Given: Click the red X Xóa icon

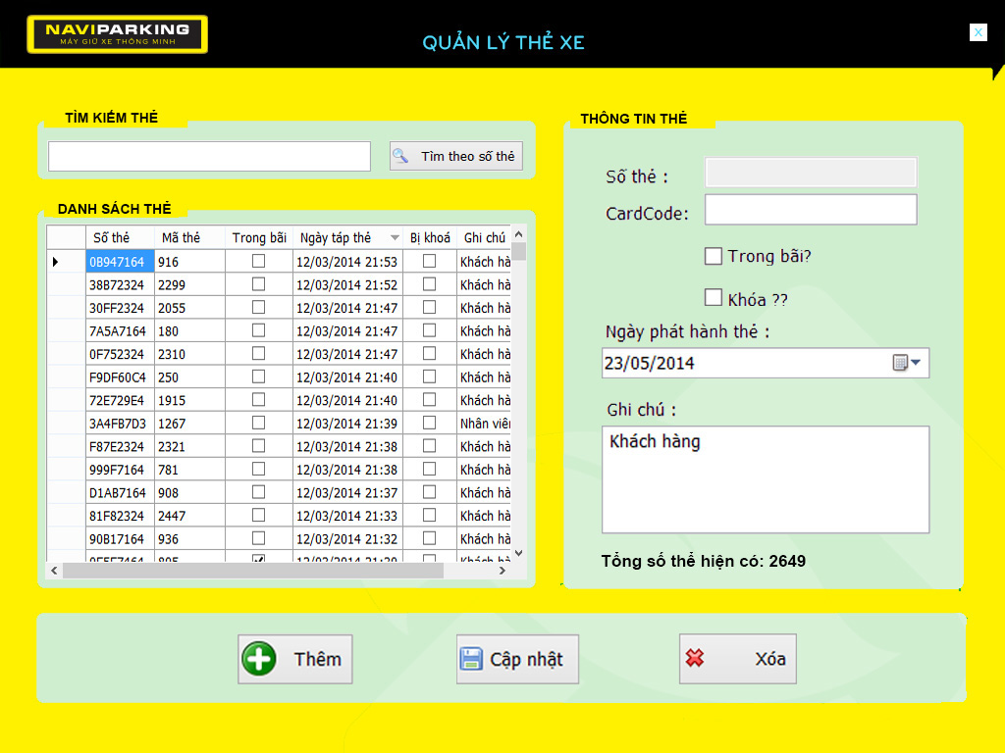Looking at the screenshot, I should coord(696,659).
